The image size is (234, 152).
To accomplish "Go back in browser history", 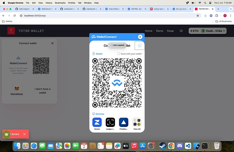I will [x=3, y=16].
